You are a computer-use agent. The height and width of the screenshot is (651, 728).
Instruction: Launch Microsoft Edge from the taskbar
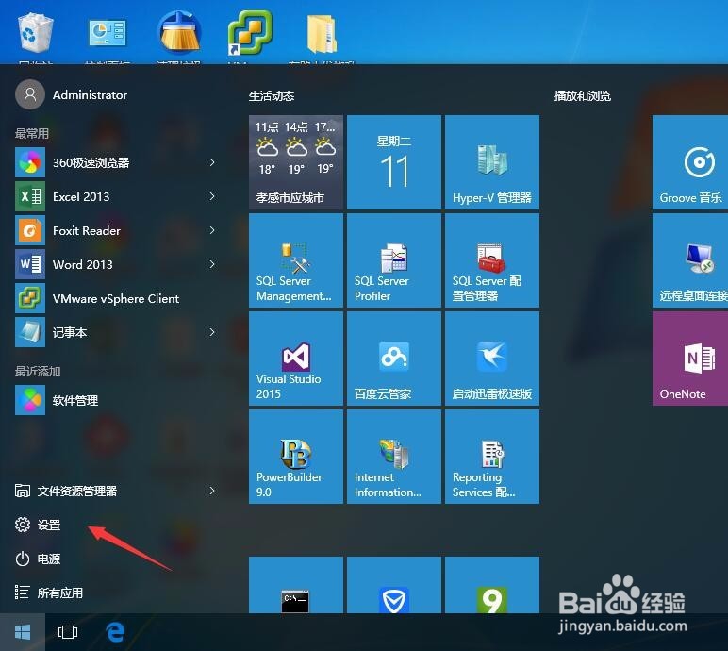(115, 632)
